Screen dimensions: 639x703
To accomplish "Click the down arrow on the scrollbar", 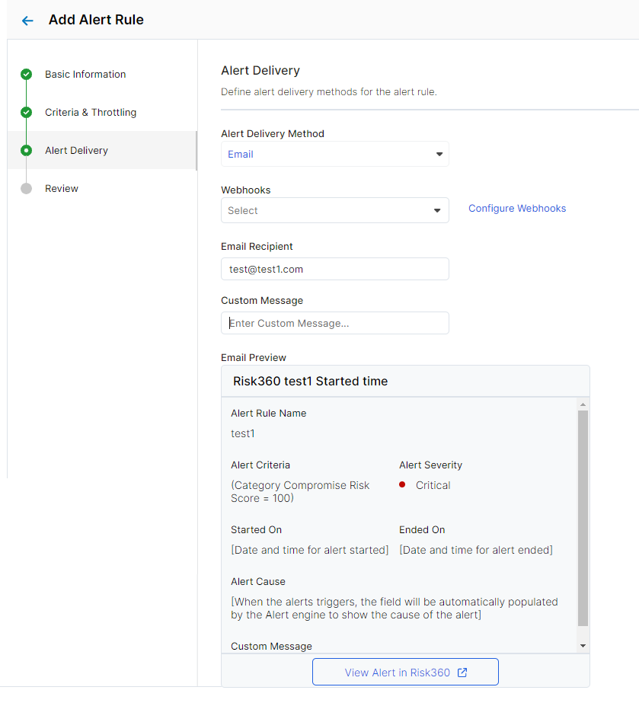I will coord(583,644).
